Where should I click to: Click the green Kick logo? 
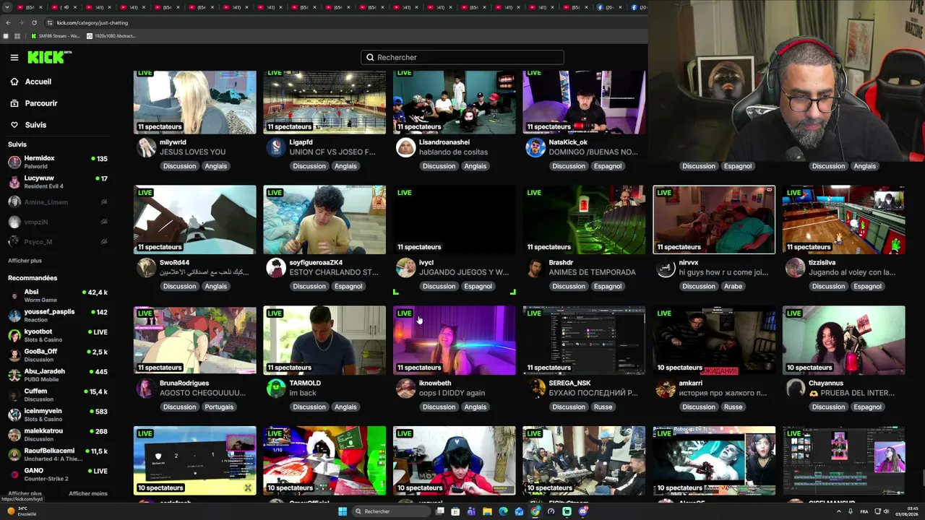click(x=49, y=57)
